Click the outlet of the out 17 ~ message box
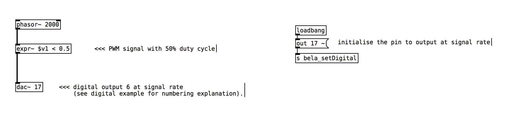Viewport: 522px width, 118px height. [x=298, y=48]
